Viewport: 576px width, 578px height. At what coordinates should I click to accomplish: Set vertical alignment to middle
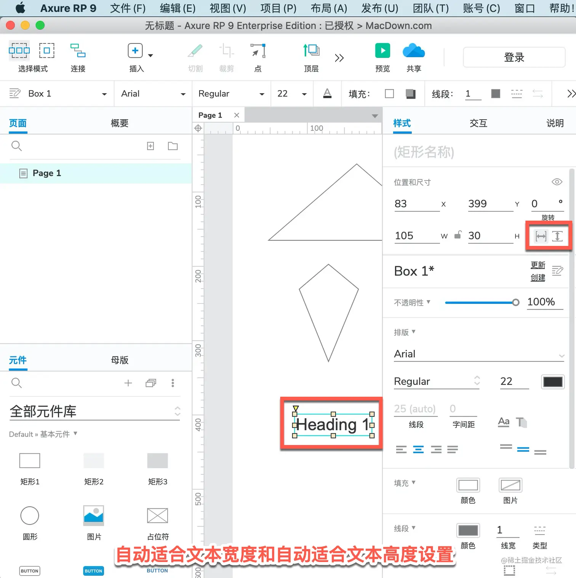tap(523, 449)
